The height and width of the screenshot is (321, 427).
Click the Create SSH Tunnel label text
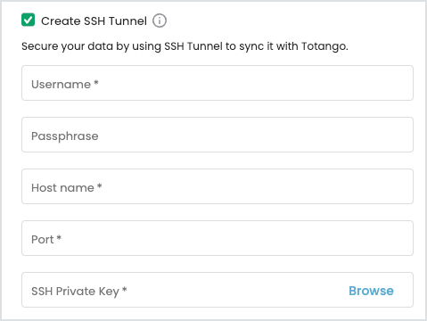click(94, 21)
